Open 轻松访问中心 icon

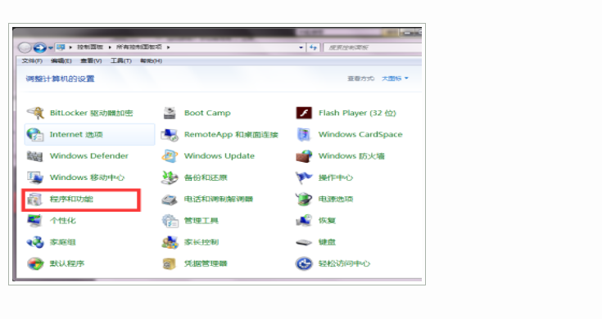[x=304, y=263]
